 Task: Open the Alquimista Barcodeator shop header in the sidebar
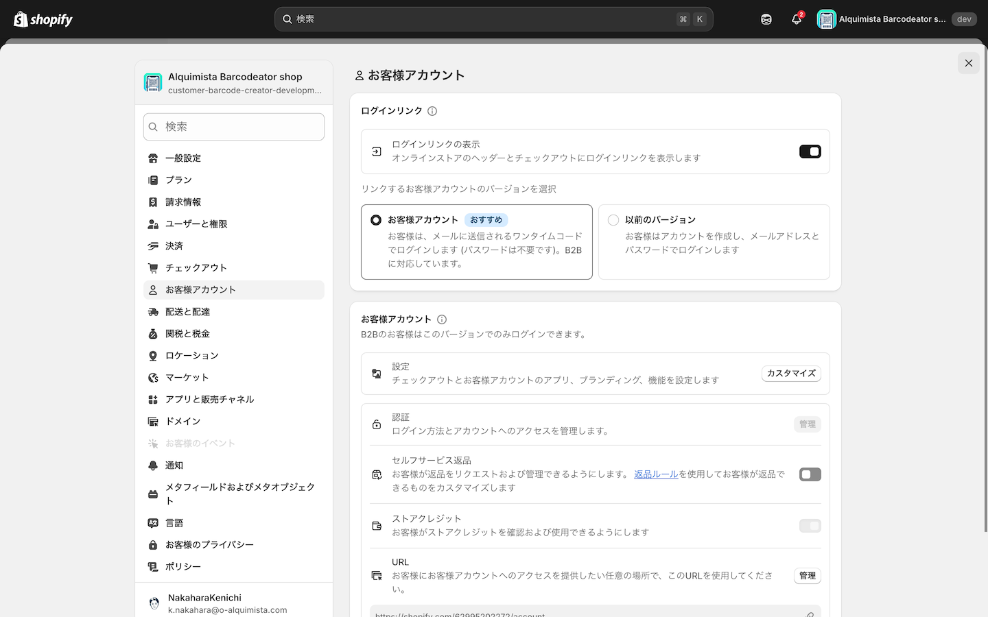click(x=233, y=83)
